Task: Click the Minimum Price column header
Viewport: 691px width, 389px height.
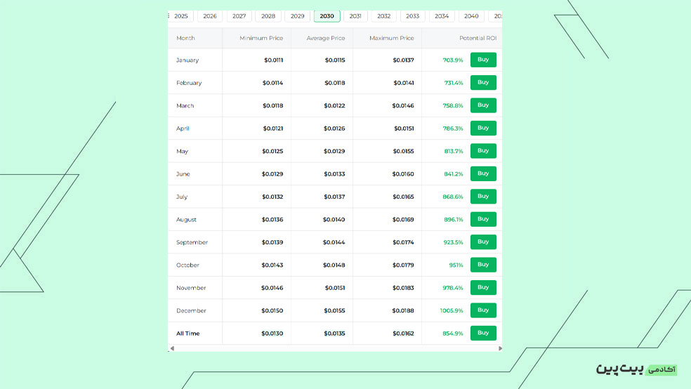Action: point(261,38)
